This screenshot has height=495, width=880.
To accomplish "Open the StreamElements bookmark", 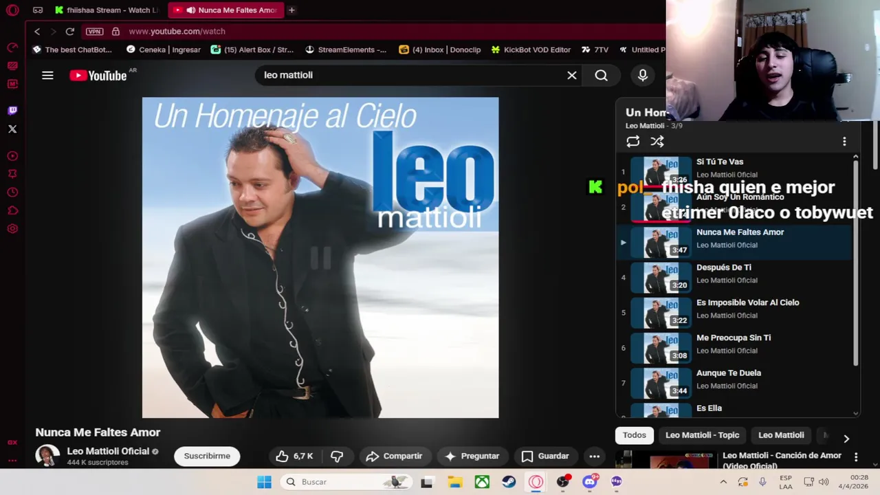I will [346, 49].
